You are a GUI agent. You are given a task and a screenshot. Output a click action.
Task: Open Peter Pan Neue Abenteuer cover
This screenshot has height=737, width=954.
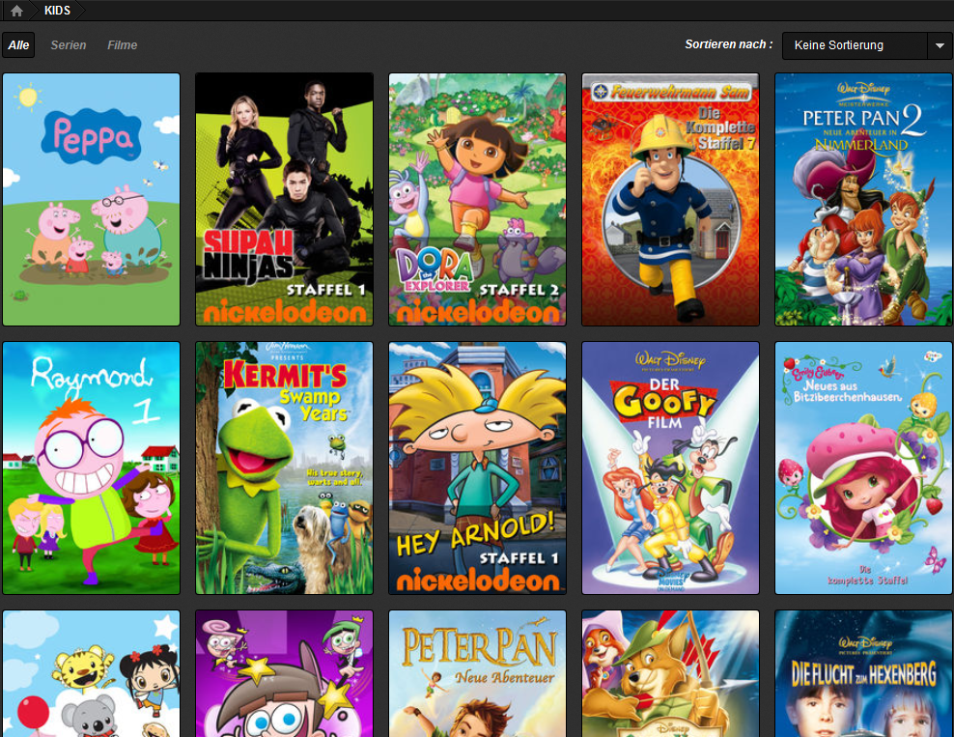477,673
